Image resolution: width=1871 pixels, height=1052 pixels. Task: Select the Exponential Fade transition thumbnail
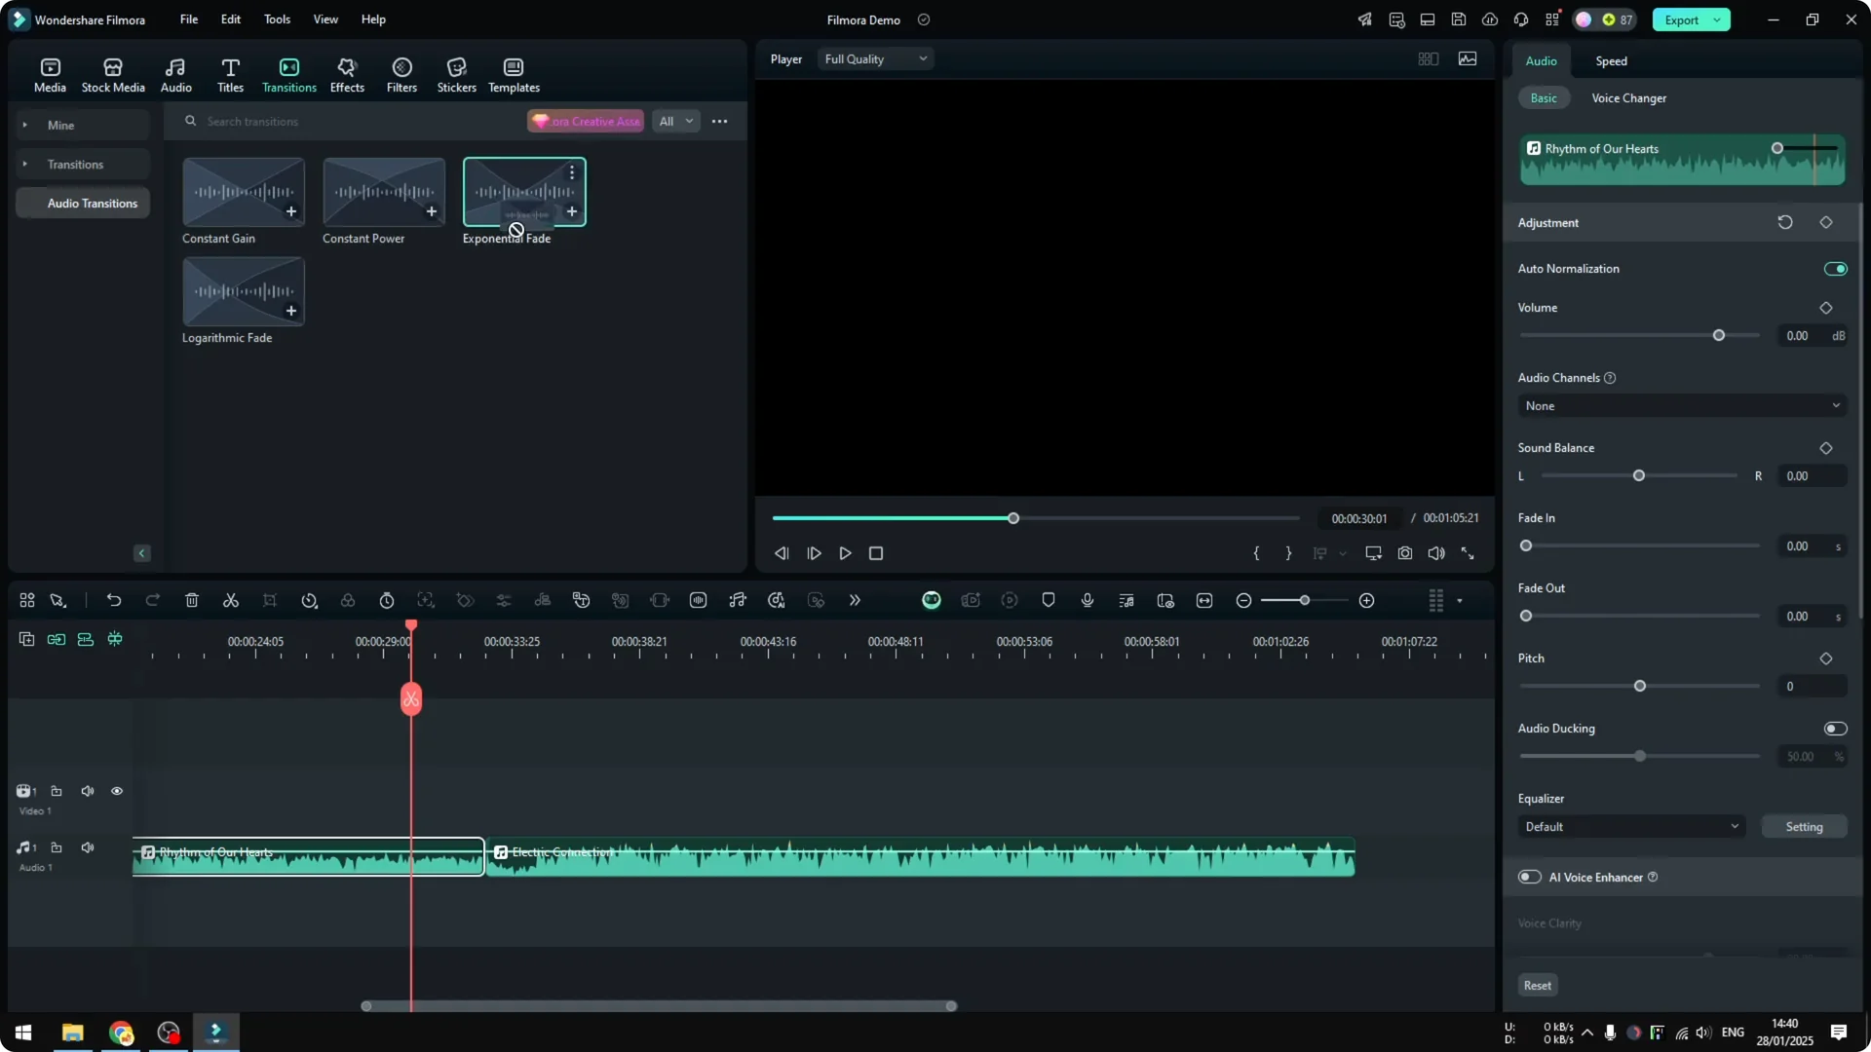click(524, 193)
